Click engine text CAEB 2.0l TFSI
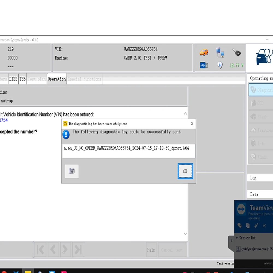 coord(146,58)
